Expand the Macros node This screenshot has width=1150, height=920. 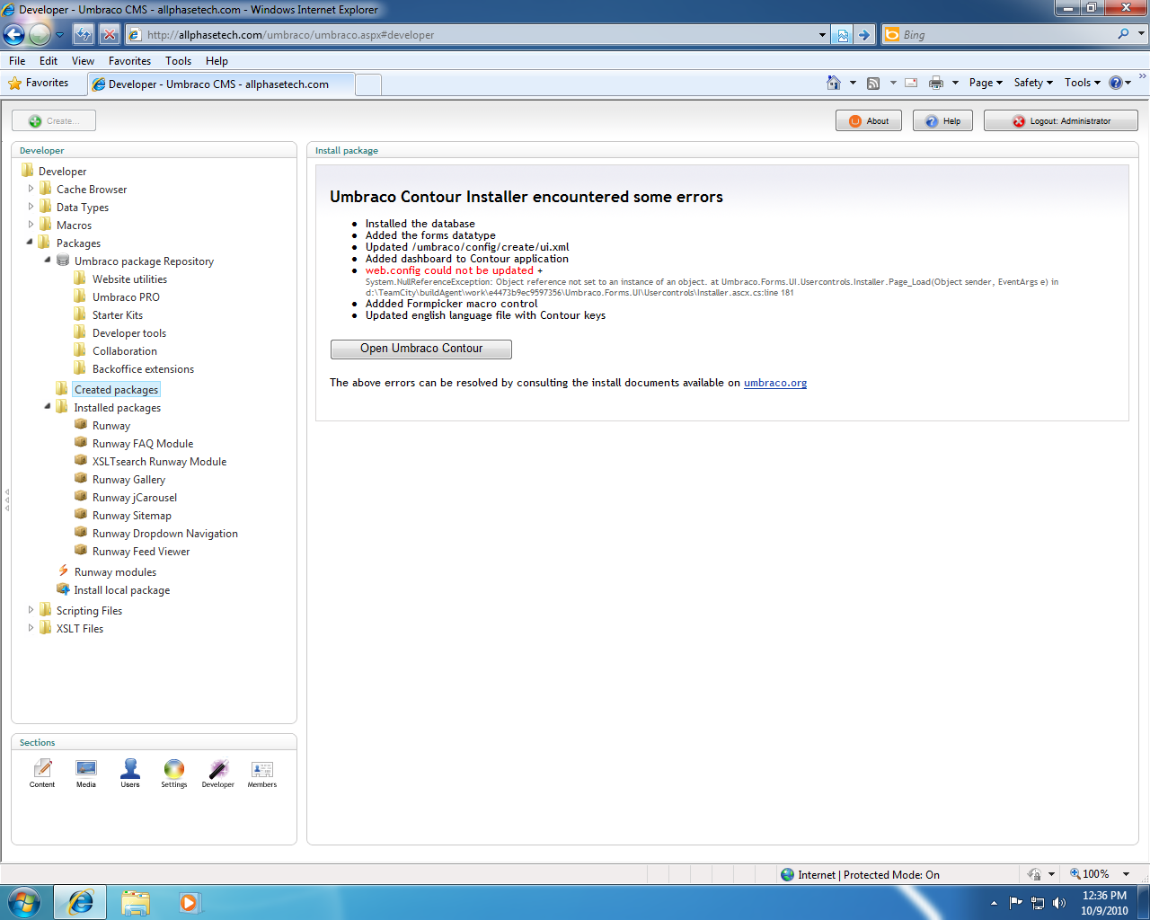tap(31, 225)
